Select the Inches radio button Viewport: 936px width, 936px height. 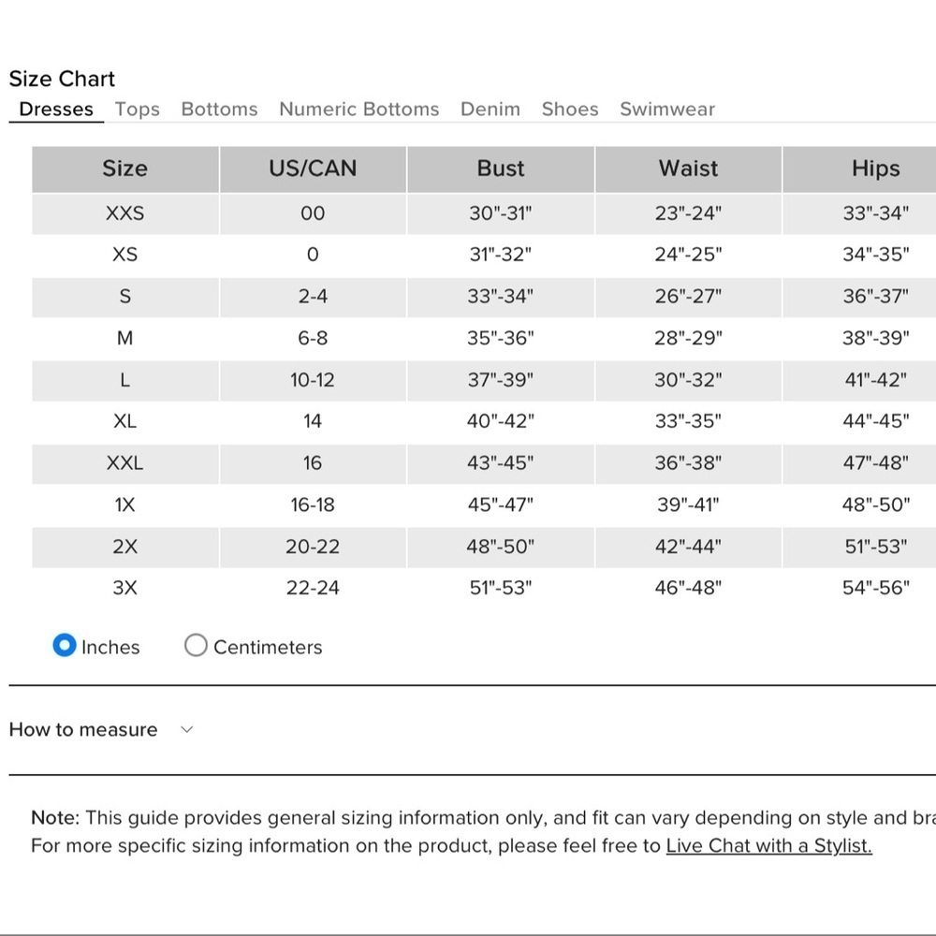pos(65,645)
